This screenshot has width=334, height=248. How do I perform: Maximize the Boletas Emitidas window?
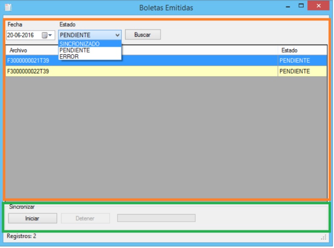[301, 6]
